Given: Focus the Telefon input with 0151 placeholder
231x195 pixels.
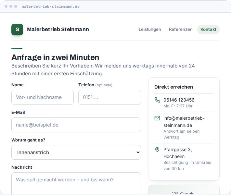Looking at the screenshot, I should click(x=109, y=97).
